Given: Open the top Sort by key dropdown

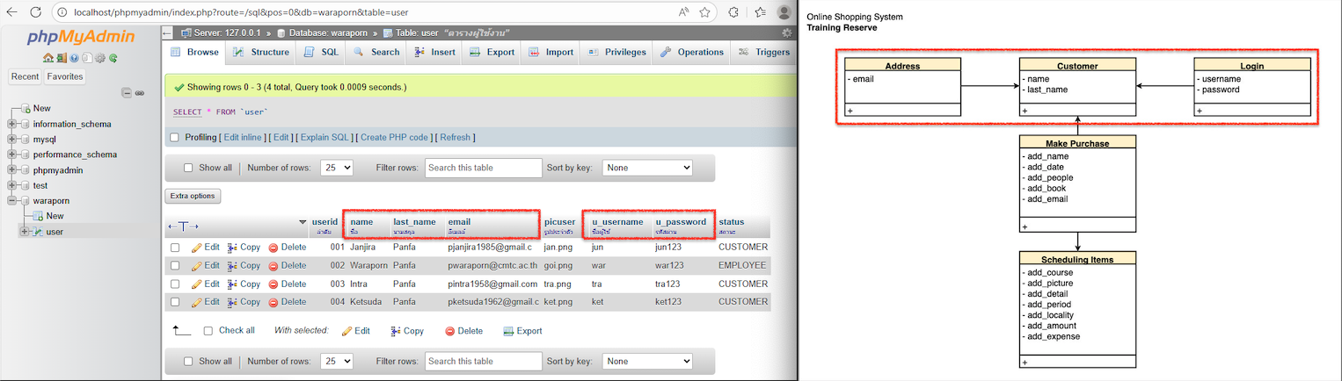Looking at the screenshot, I should [x=647, y=168].
